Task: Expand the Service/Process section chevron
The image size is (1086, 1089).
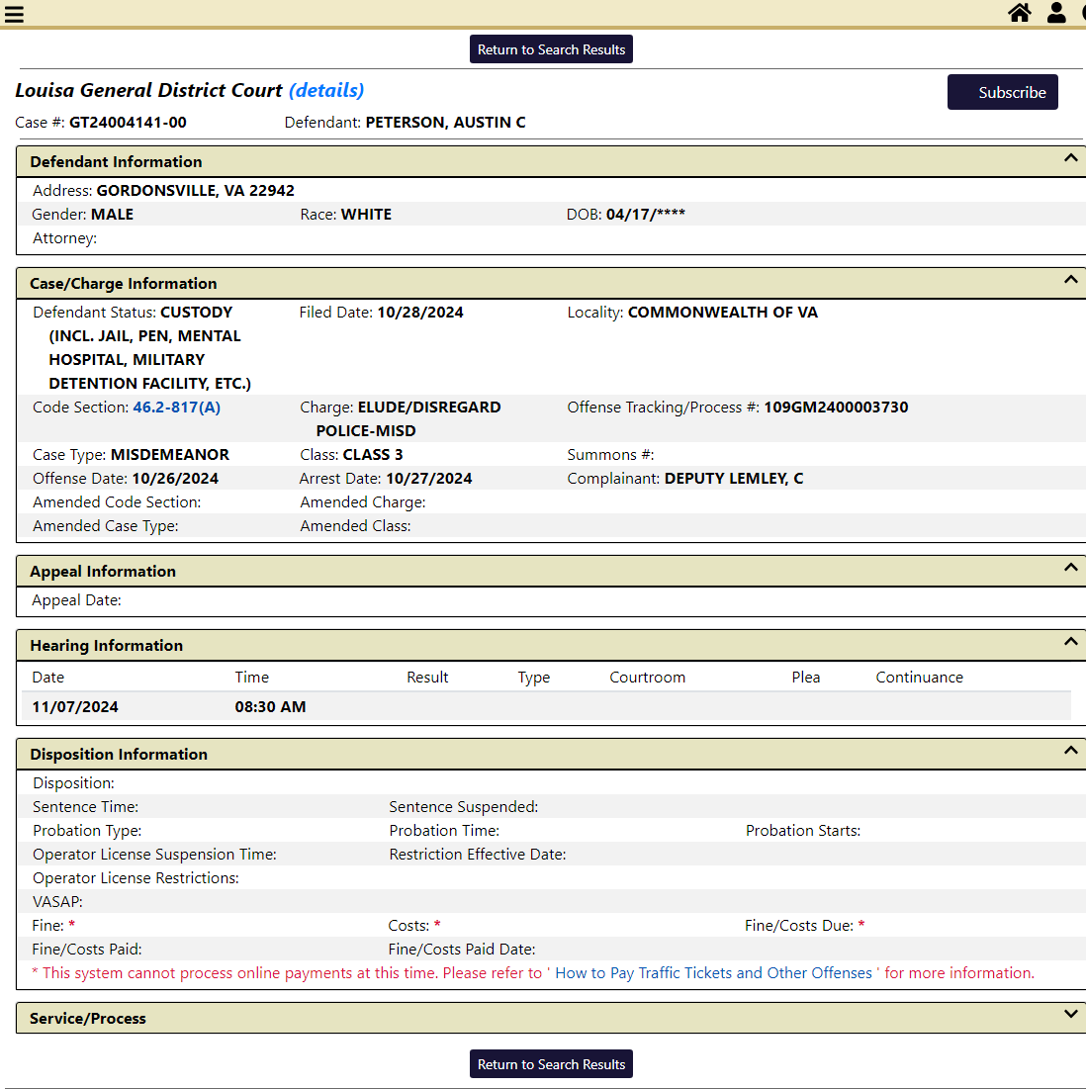Action: [1071, 1015]
